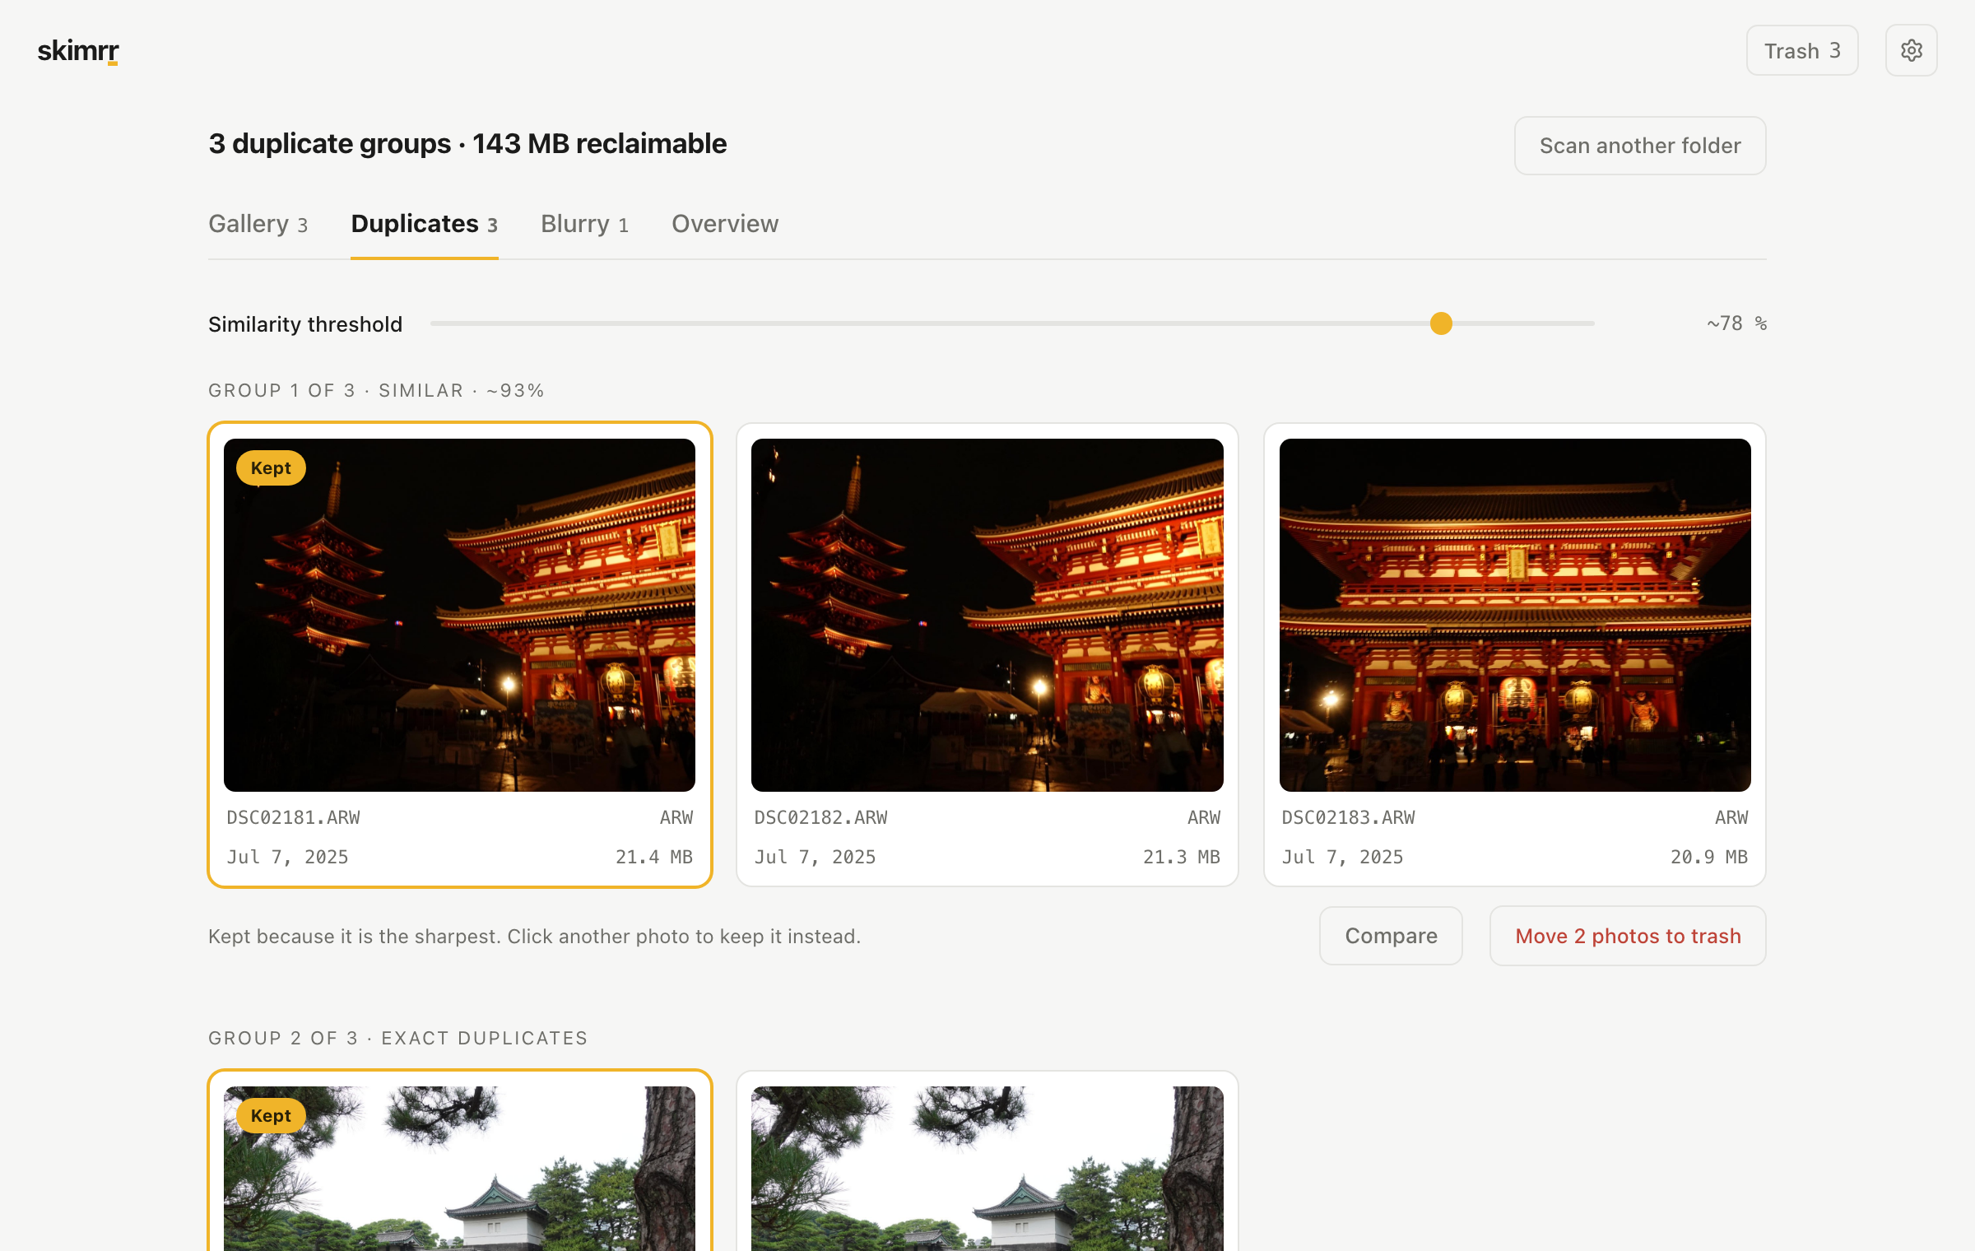Click Move 2 photos to trash

[1628, 936]
